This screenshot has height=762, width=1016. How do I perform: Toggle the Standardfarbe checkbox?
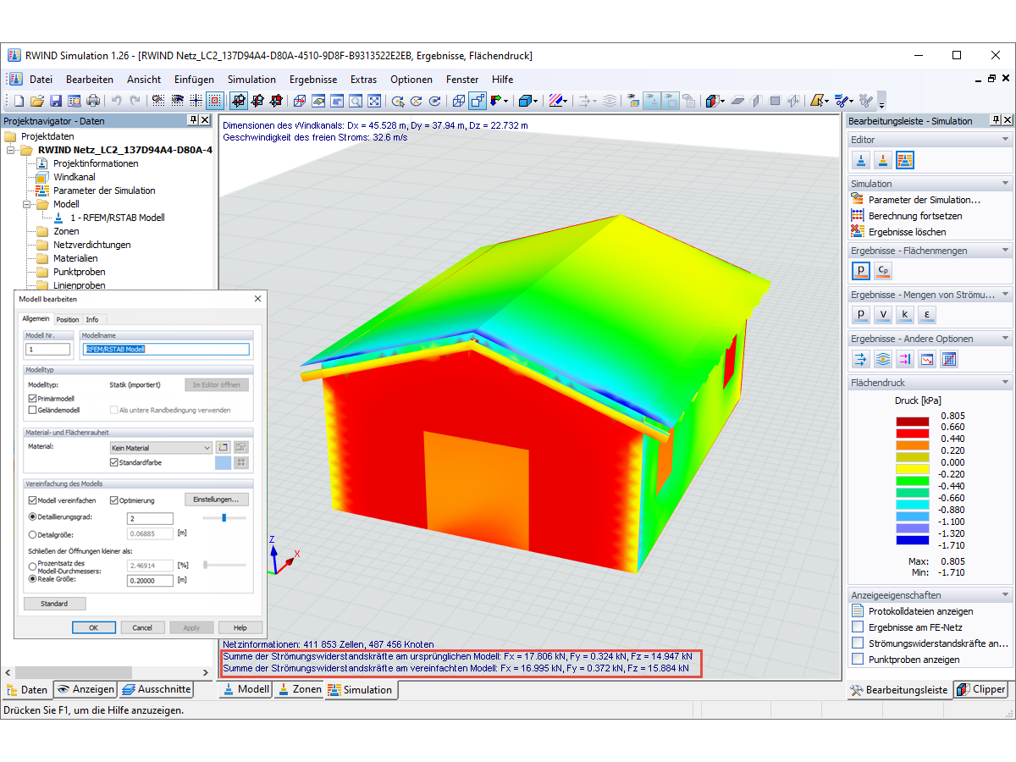click(x=114, y=462)
